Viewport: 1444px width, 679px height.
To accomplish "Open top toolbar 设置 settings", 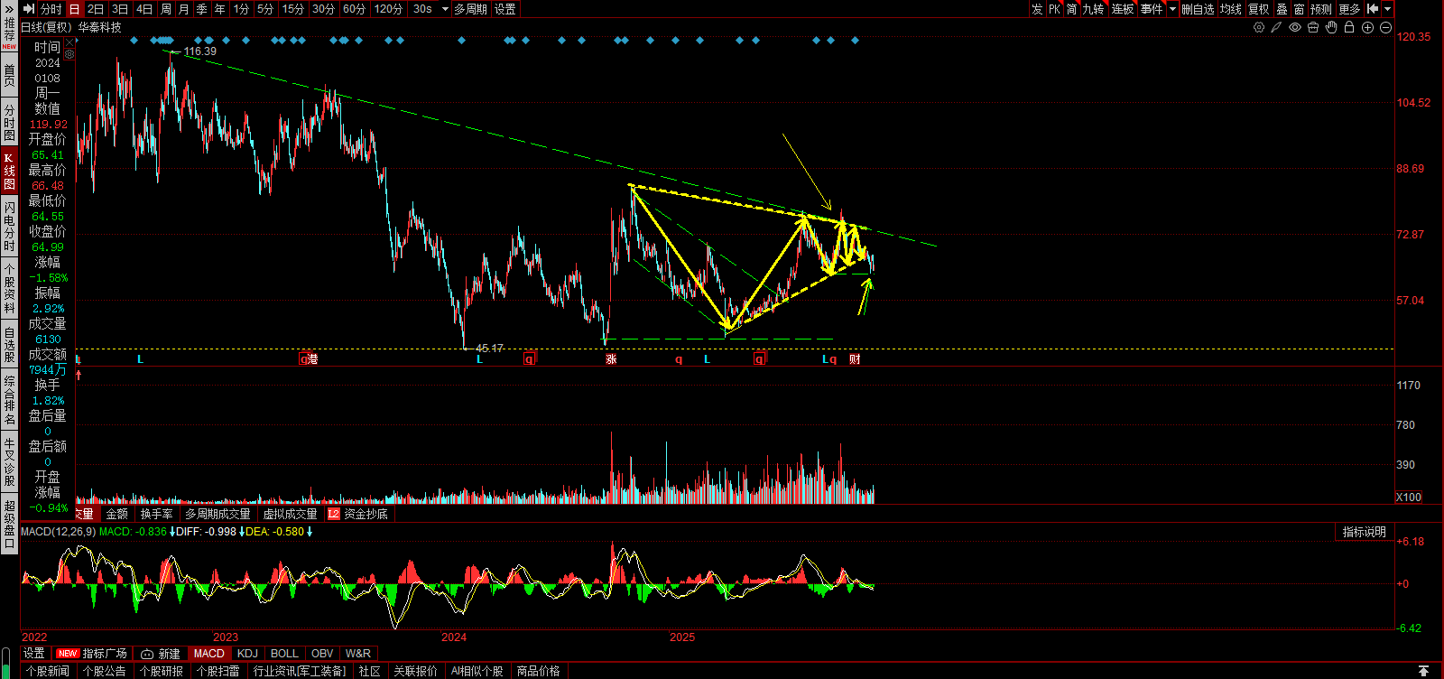I will coord(505,9).
